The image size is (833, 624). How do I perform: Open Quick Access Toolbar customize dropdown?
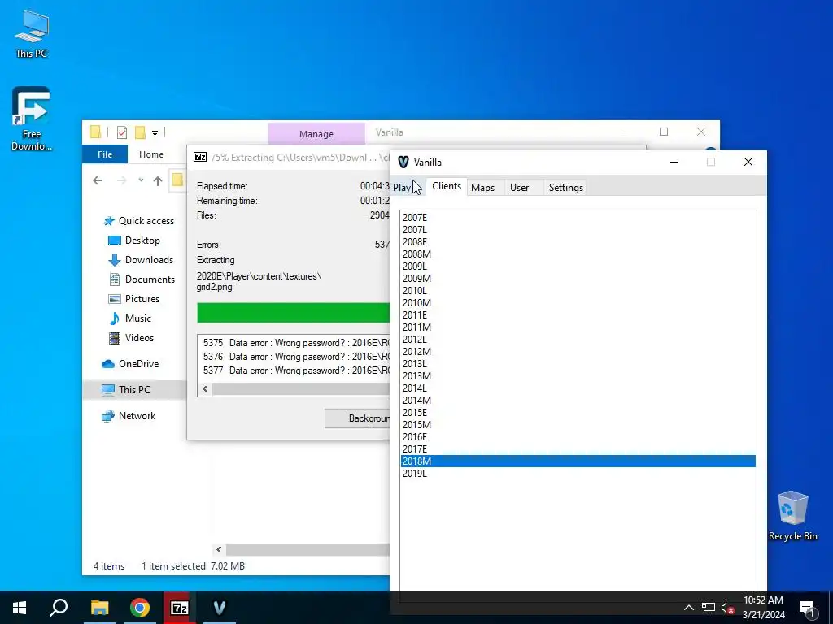(x=155, y=133)
